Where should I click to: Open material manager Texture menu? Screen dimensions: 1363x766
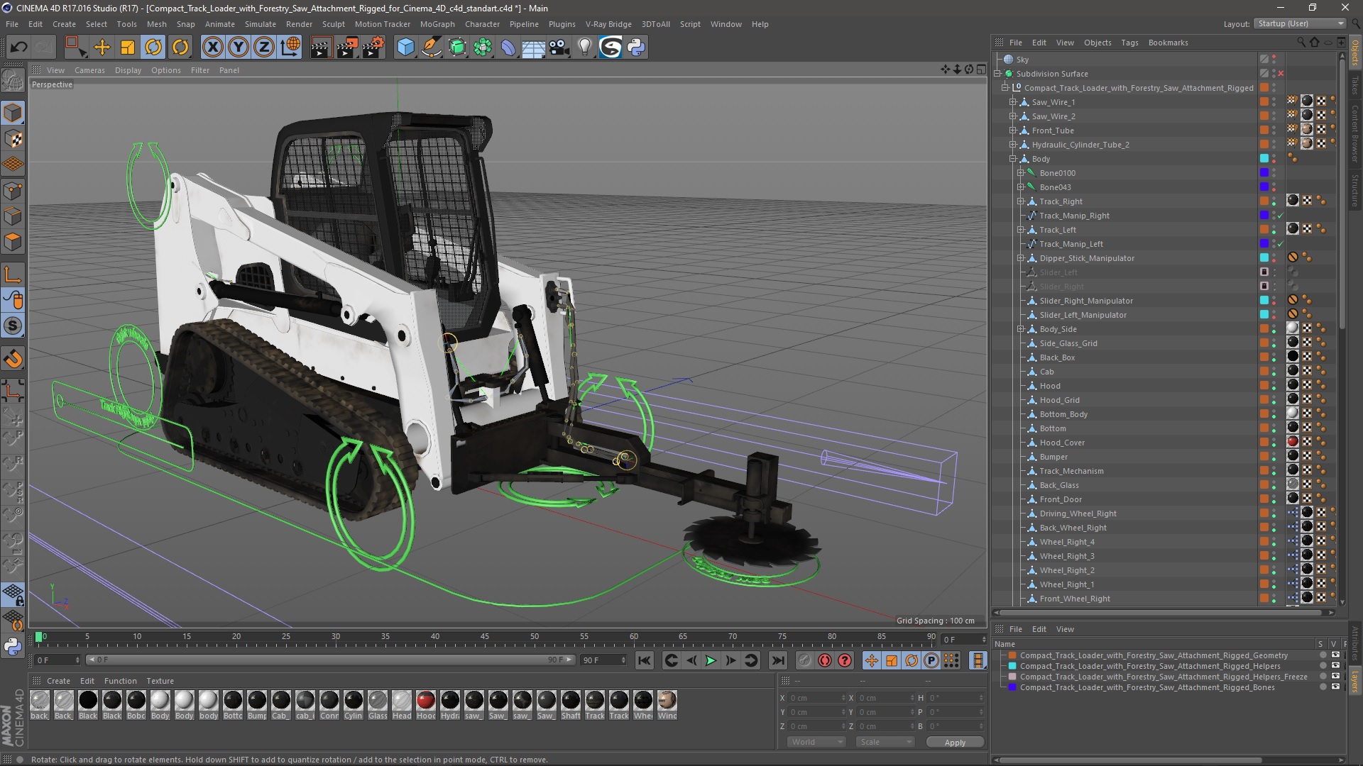160,681
